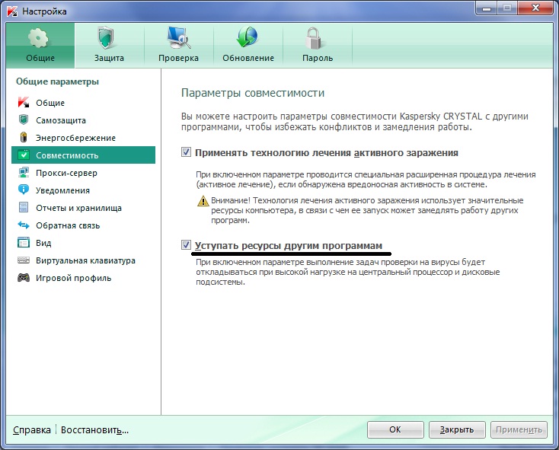Viewport: 559px width, 450px height.
Task: Open Уведомления settings section
Action: (84, 190)
